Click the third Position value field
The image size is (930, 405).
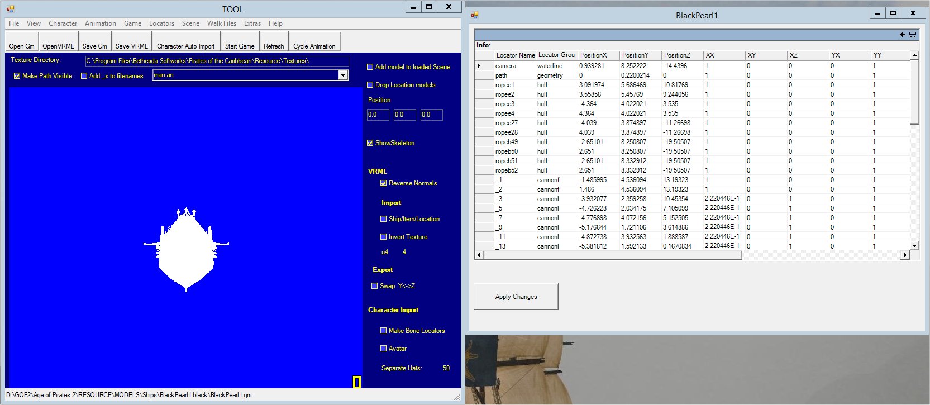[431, 115]
